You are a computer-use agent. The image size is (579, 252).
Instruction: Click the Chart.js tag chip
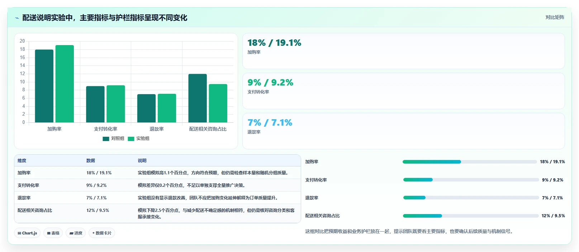(27, 233)
